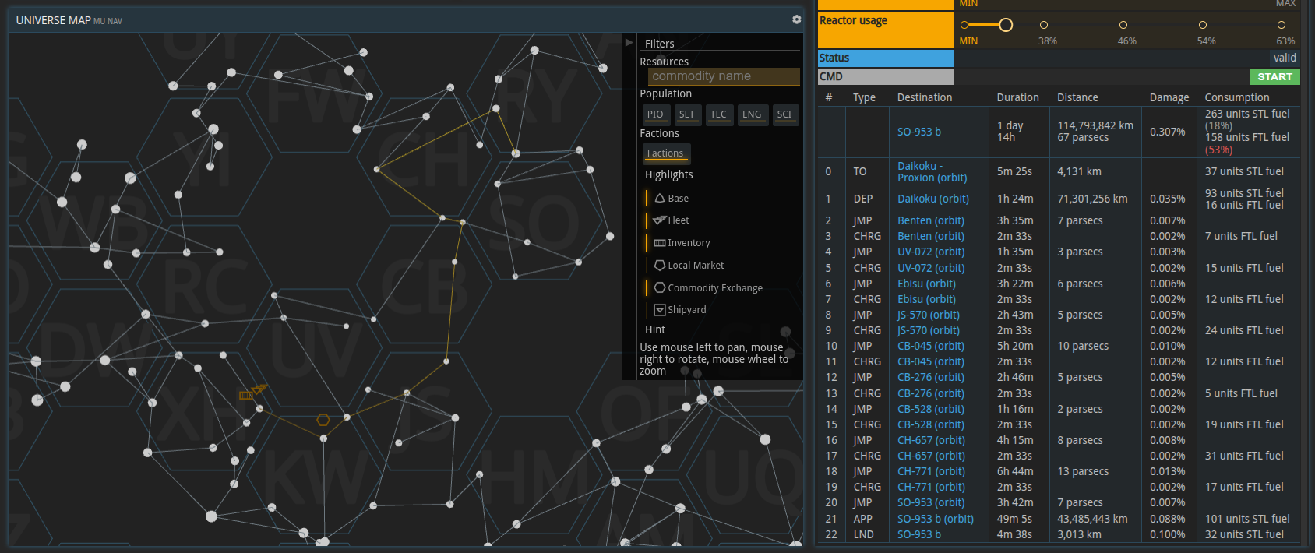Toggle the Inventory highlight label
Viewport: 1315px width, 553px height.
(689, 243)
